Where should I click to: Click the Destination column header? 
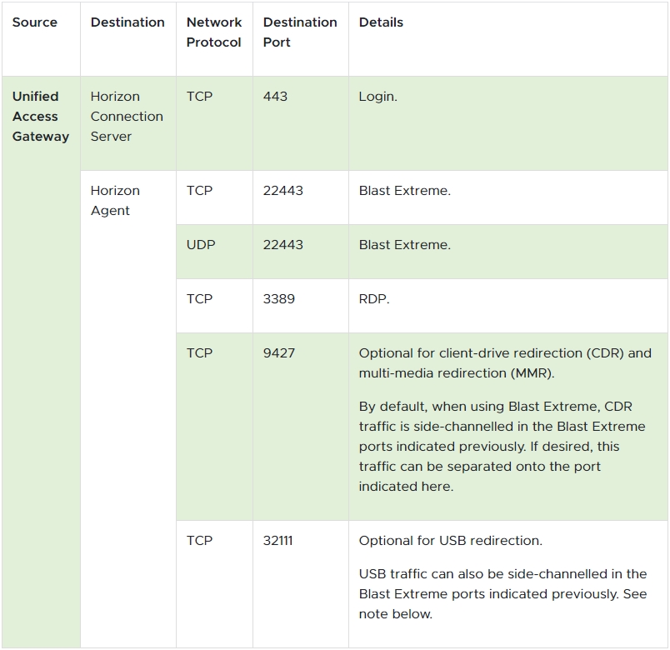pos(127,22)
